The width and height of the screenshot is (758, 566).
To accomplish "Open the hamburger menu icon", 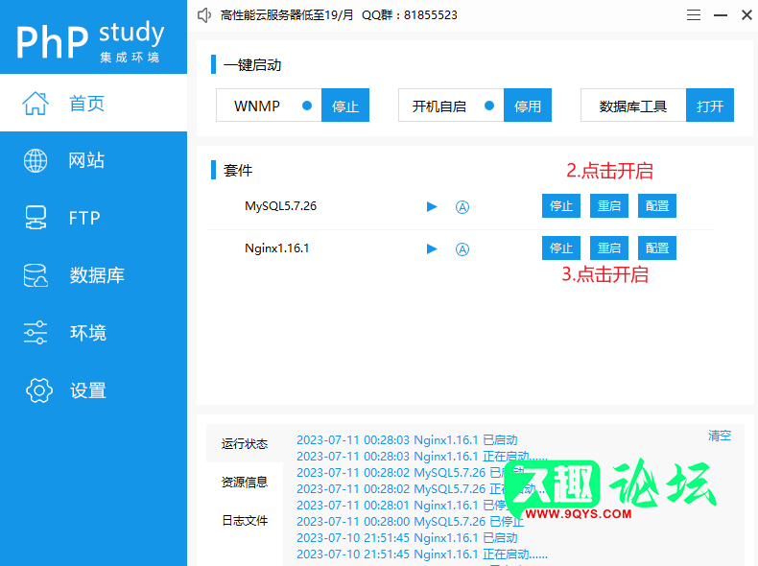I will [693, 15].
